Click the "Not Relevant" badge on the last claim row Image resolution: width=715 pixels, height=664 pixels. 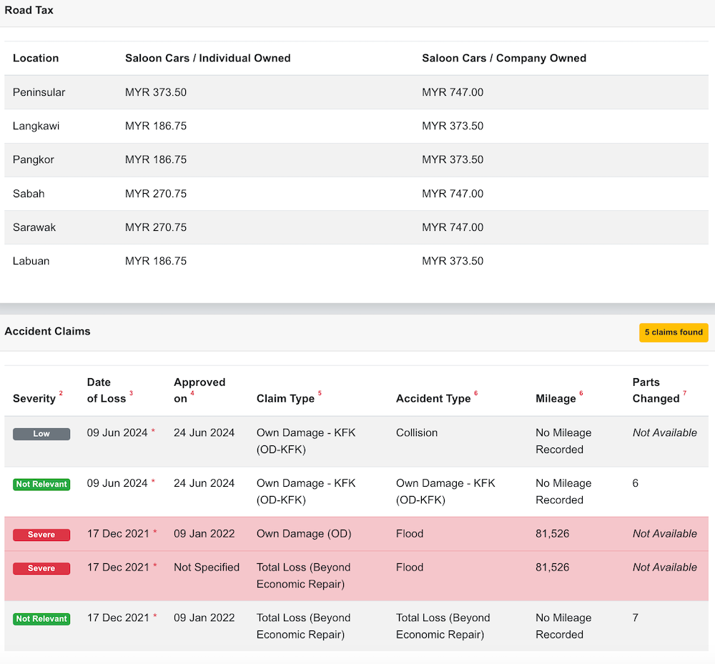point(41,619)
